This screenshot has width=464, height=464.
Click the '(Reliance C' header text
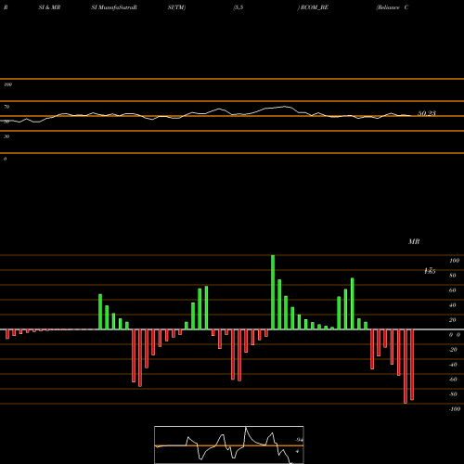[x=393, y=7]
